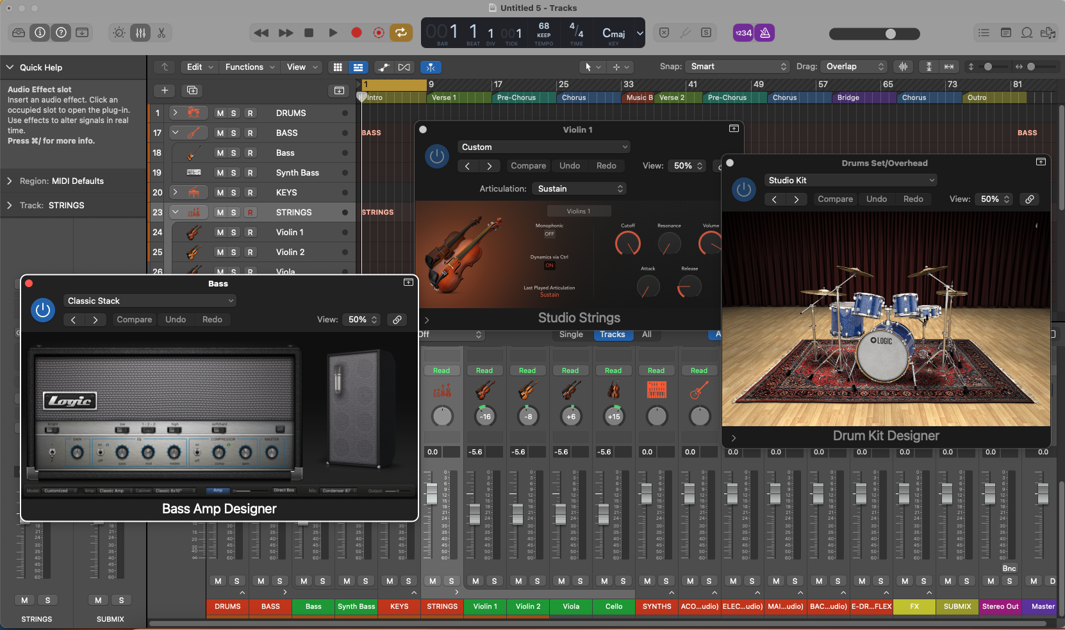Click the SYNTHS channel strip instrument icon
This screenshot has width=1065, height=630.
(x=656, y=390)
